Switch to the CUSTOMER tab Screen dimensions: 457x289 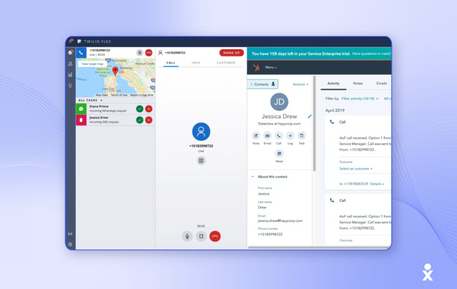coord(226,63)
